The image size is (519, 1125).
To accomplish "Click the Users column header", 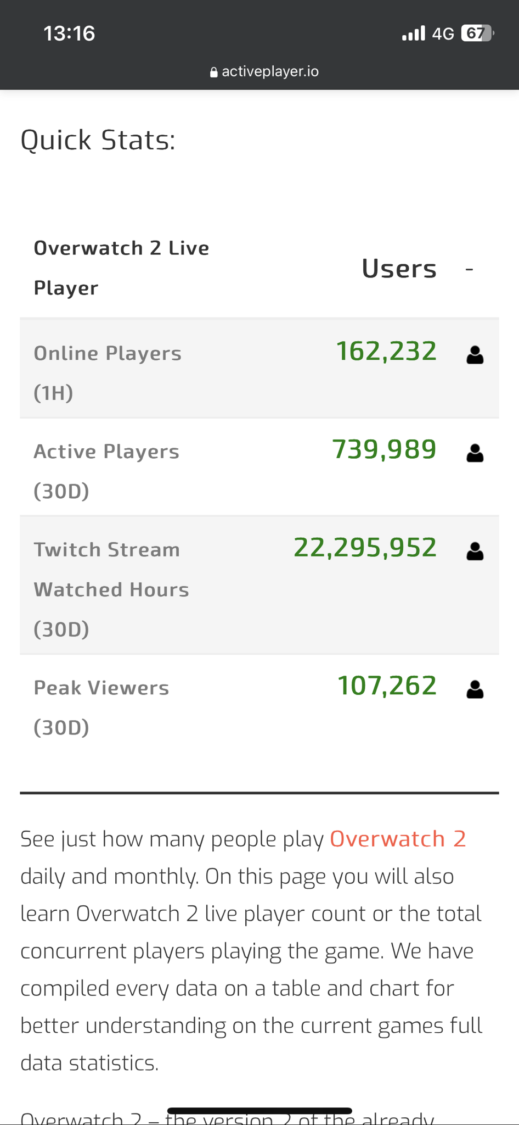I will [x=399, y=269].
